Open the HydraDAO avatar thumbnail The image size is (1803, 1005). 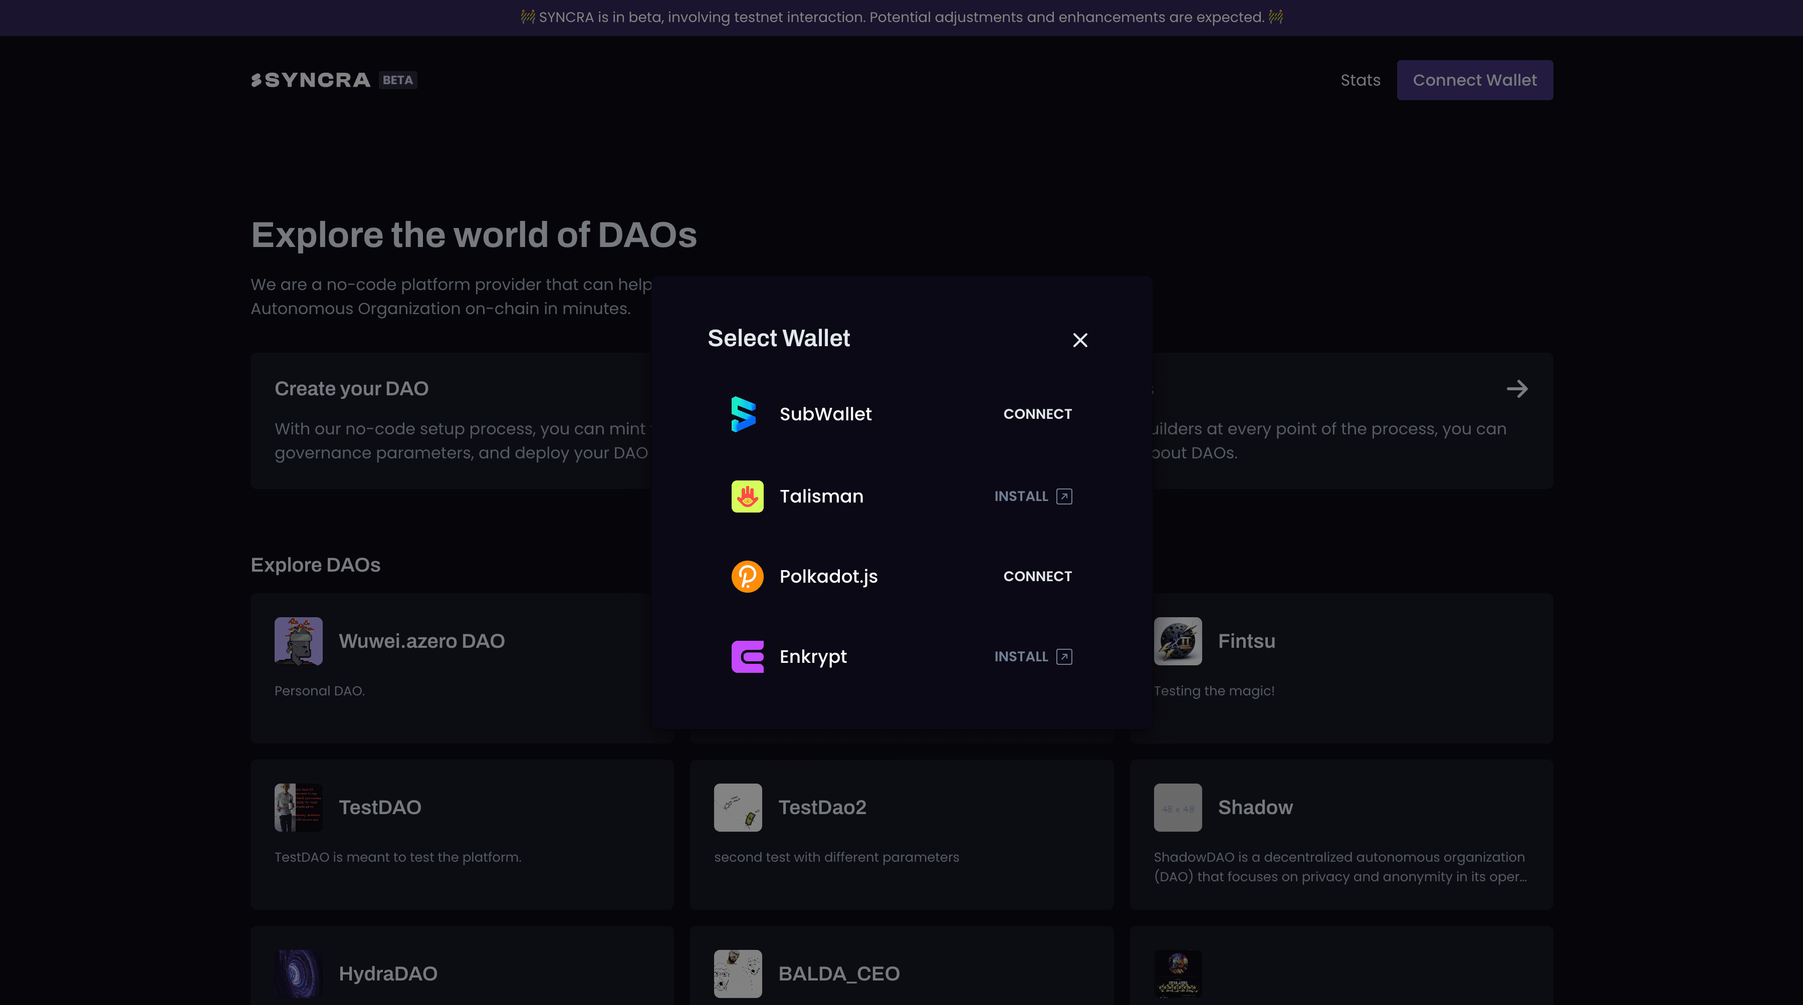tap(298, 973)
